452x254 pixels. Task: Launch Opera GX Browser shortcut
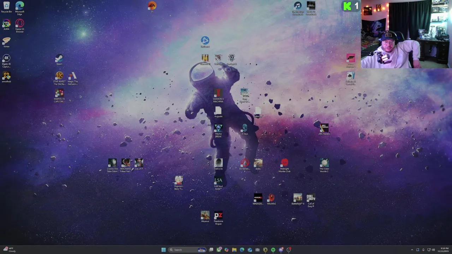[x=20, y=26]
